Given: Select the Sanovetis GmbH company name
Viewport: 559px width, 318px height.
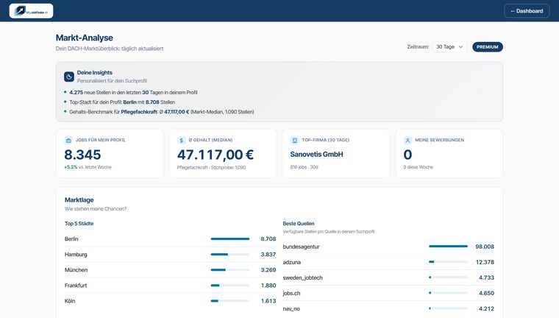Looking at the screenshot, I should tap(316, 154).
